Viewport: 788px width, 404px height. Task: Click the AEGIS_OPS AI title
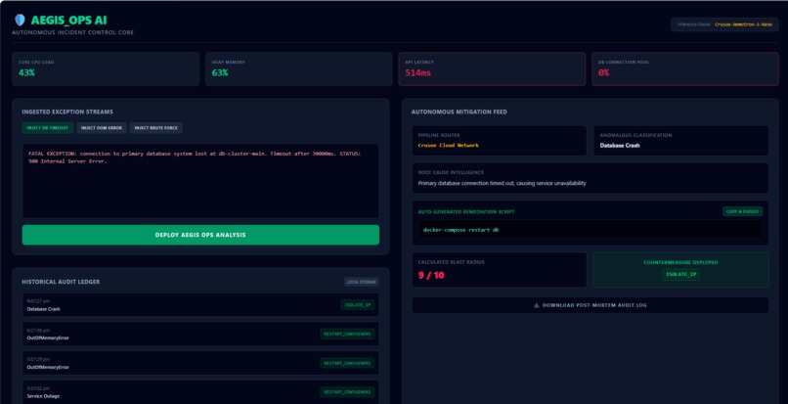[68, 21]
